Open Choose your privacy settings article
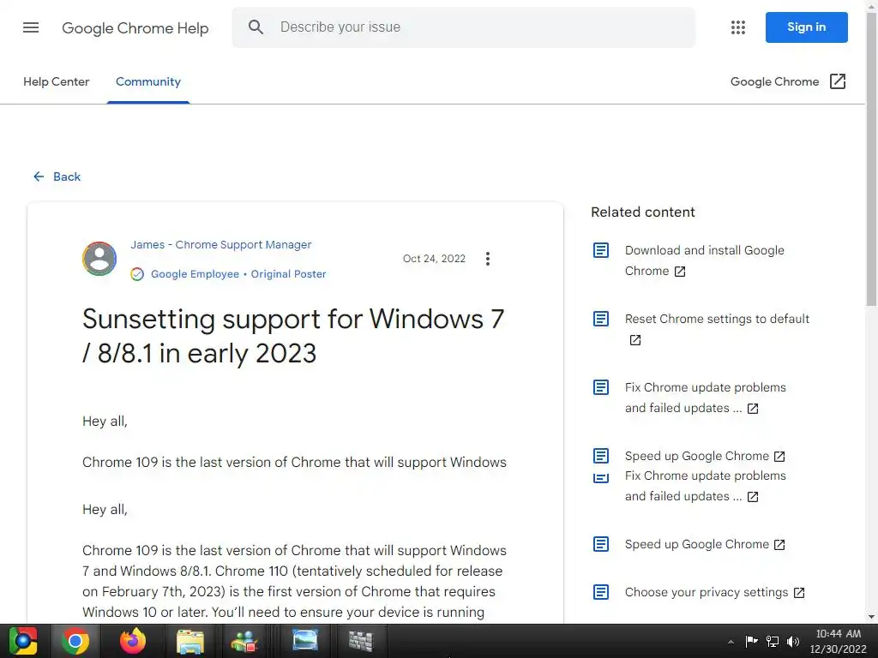 pos(707,592)
